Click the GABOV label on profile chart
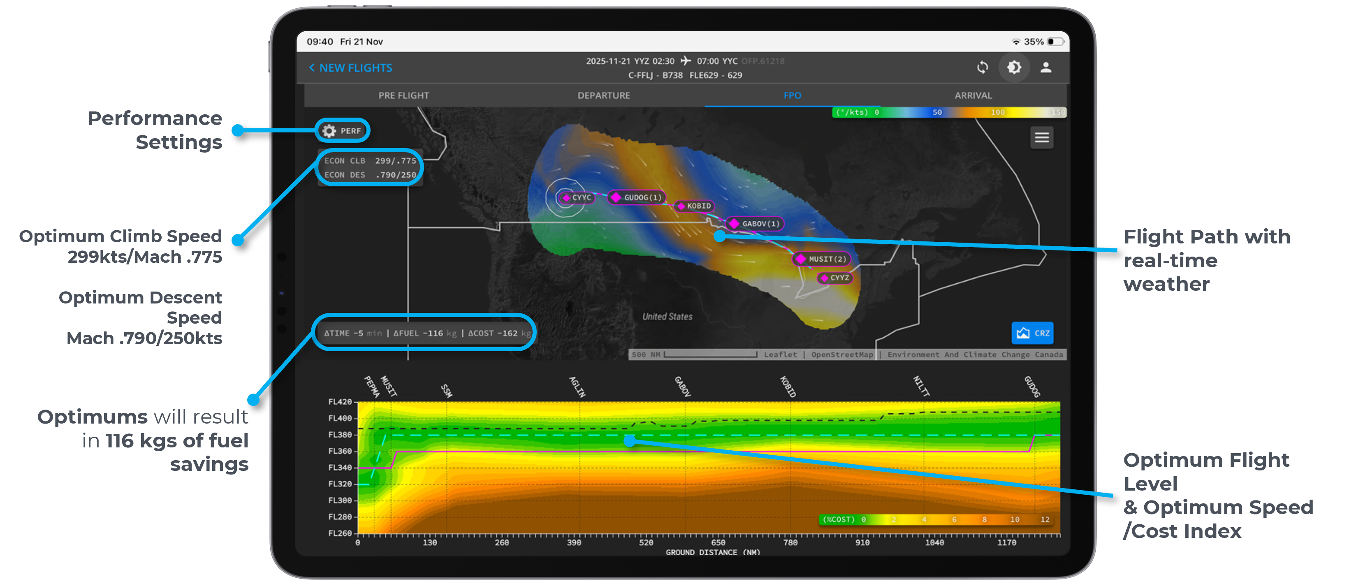1356x586 pixels. (683, 387)
